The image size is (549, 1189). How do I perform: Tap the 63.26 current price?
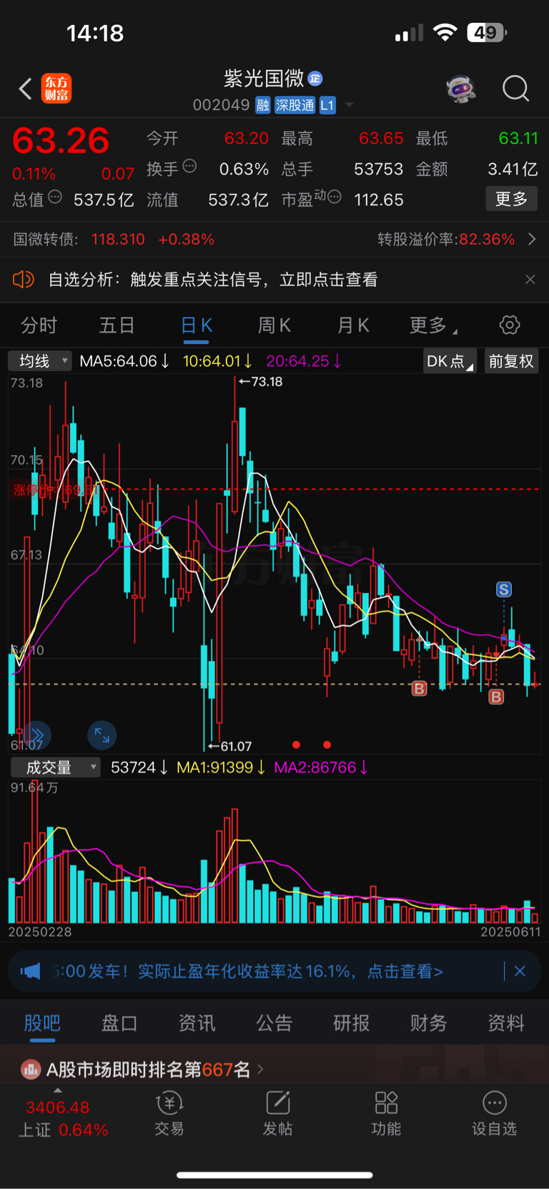click(x=61, y=140)
